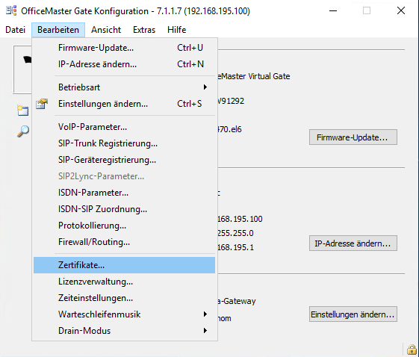Open SIP-Geräteregistrierung...
Screen dimensions: 419x357
pos(124,160)
